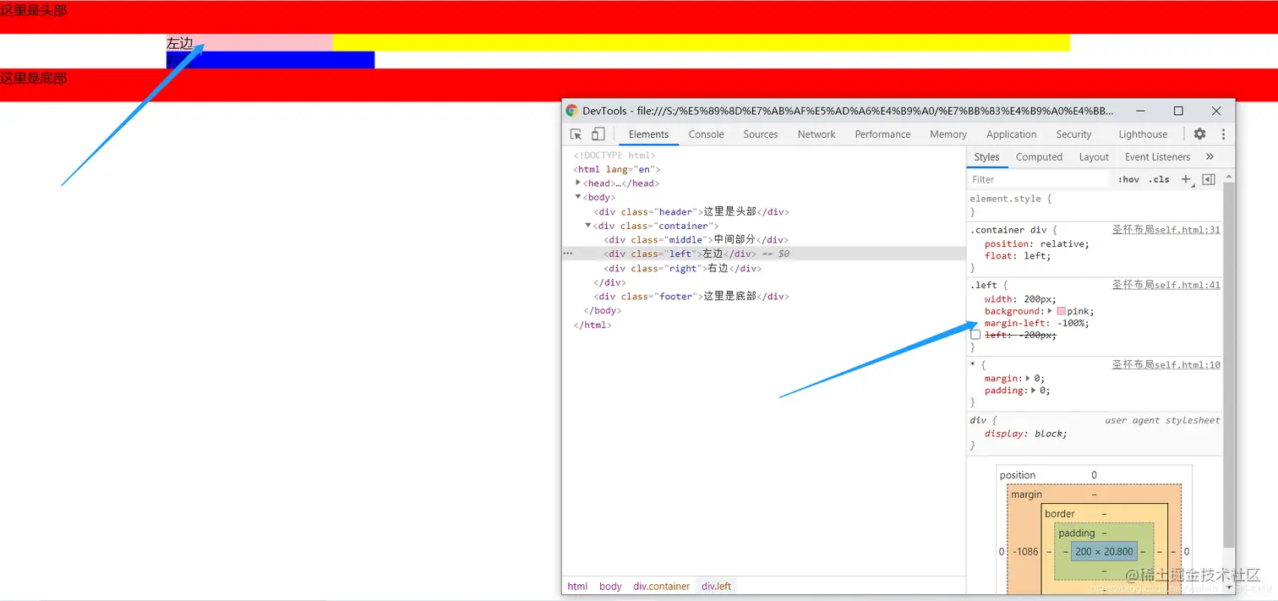Screen dimensions: 1278x601
Task: Open the Console tab
Action: tap(706, 134)
